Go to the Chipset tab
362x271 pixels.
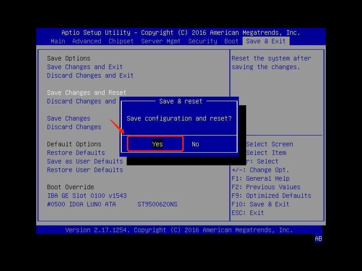121,41
